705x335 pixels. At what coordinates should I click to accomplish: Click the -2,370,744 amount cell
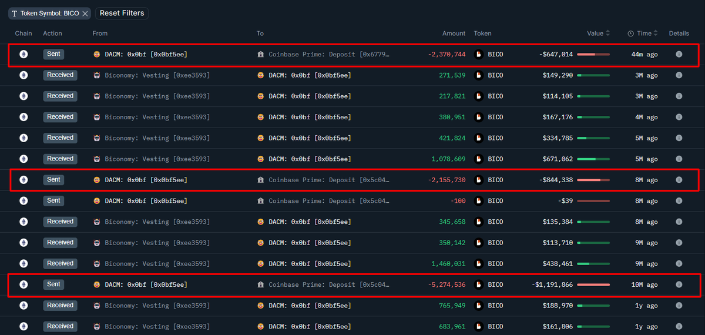[447, 54]
